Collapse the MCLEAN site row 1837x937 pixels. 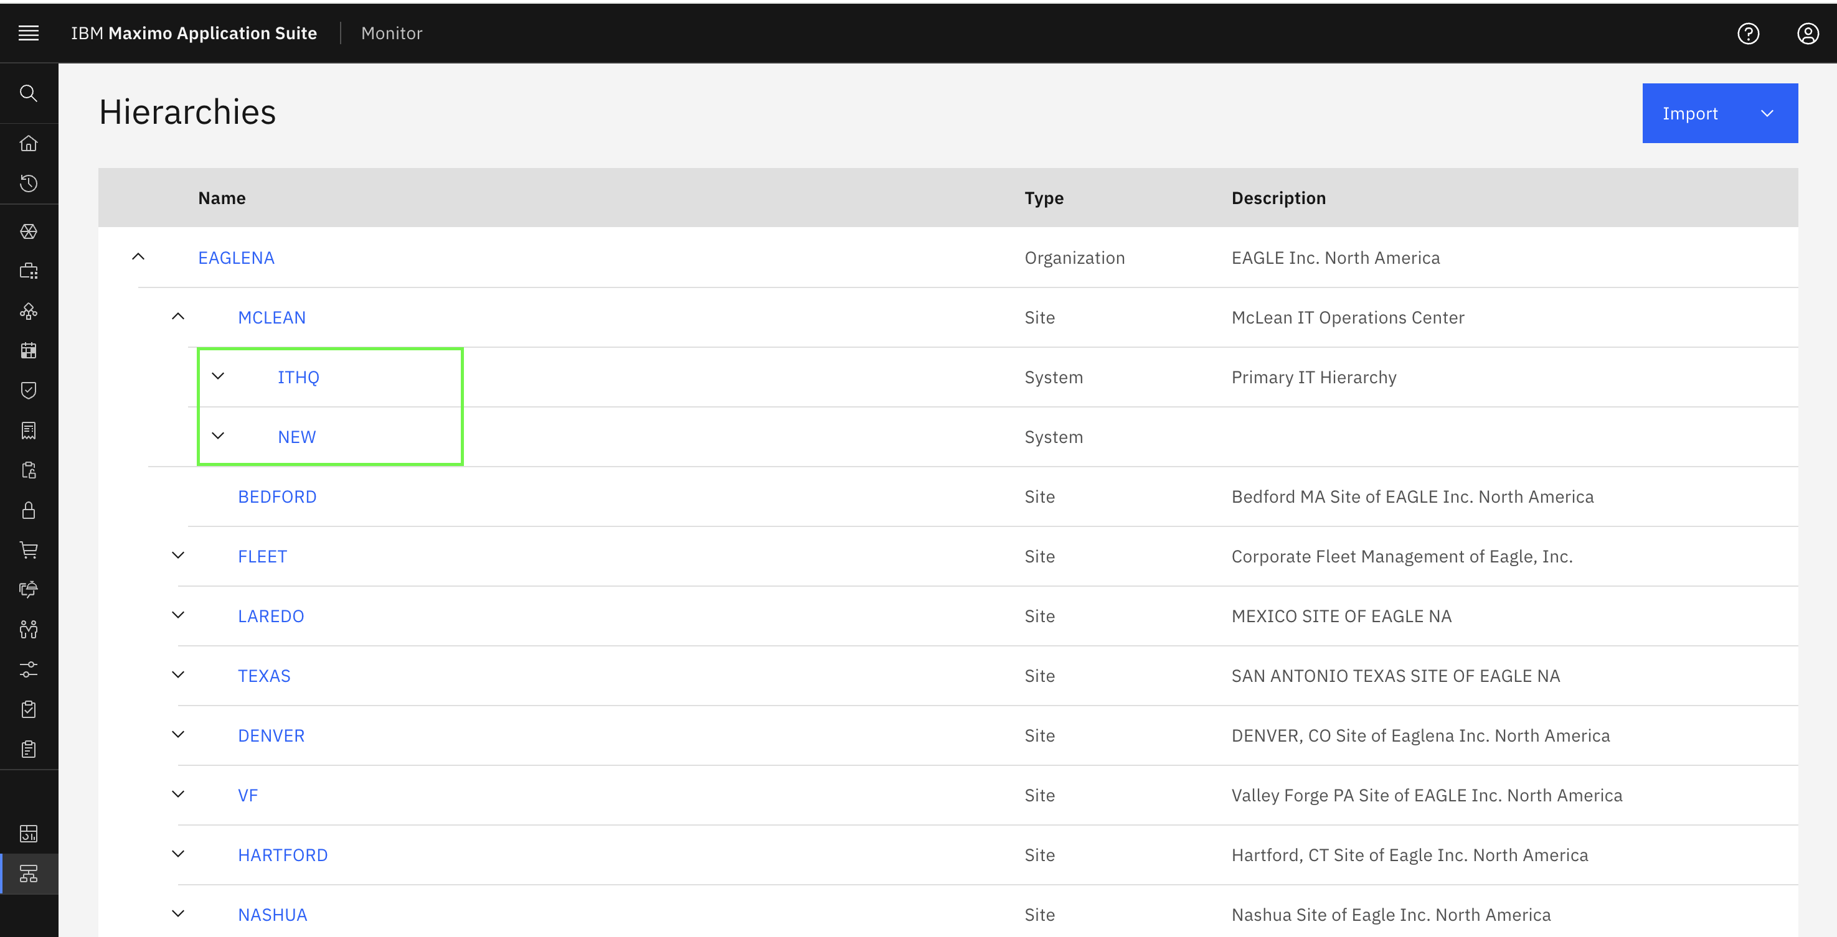178,317
